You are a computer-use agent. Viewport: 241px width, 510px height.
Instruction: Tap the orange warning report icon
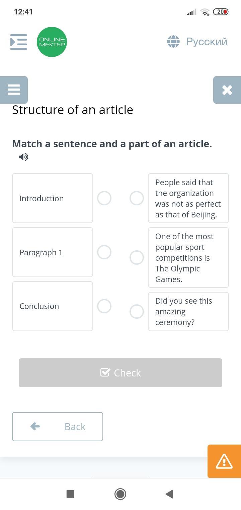click(224, 461)
